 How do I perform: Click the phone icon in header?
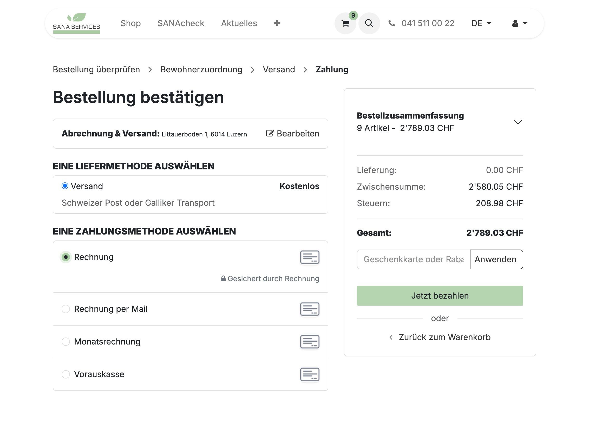[392, 23]
